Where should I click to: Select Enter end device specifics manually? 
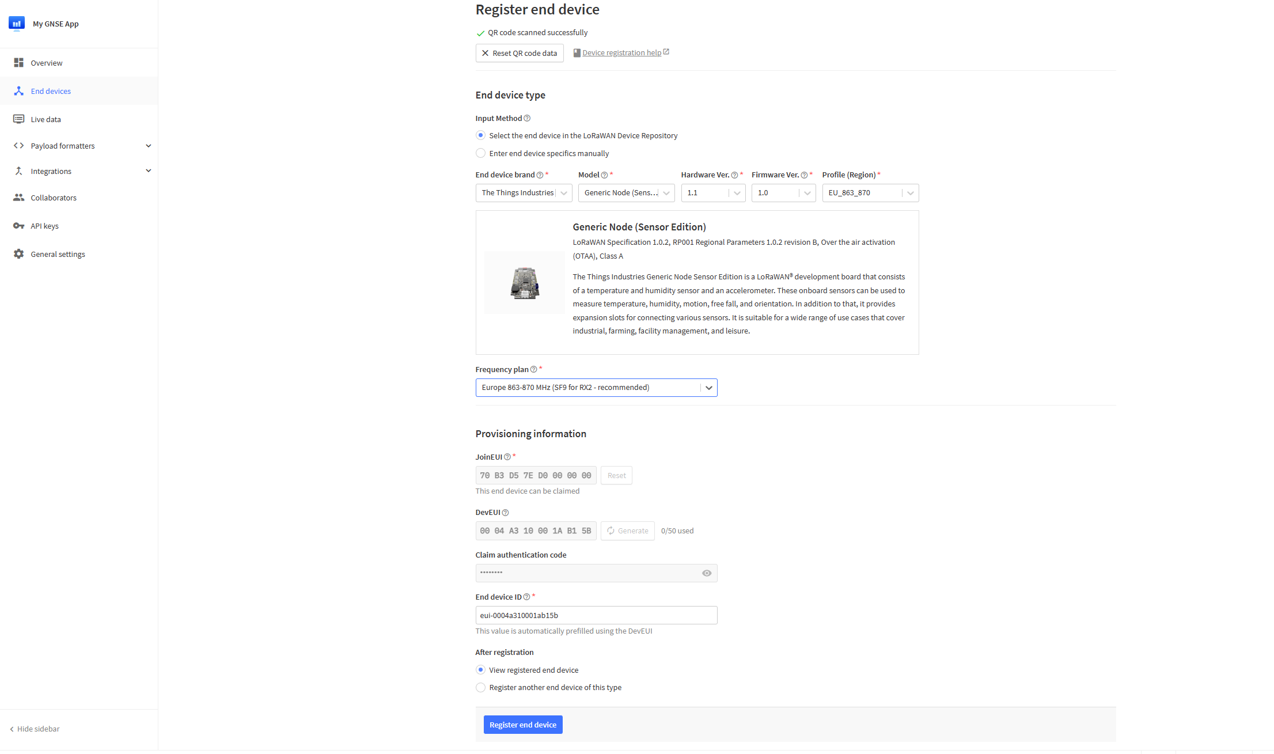tap(481, 153)
